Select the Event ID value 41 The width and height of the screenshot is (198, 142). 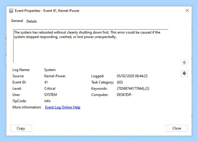click(x=46, y=82)
